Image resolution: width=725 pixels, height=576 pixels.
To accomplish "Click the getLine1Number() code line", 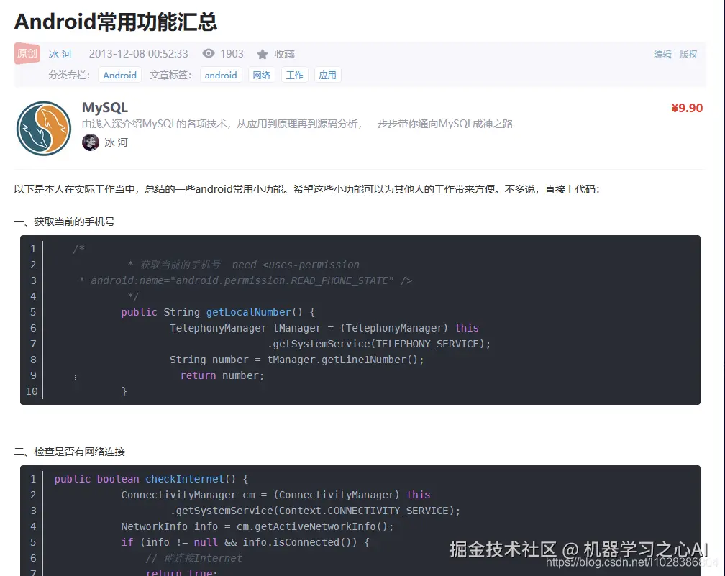I will pyautogui.click(x=296, y=360).
